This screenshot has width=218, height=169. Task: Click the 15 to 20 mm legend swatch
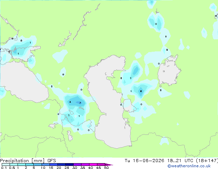click(x=53, y=165)
